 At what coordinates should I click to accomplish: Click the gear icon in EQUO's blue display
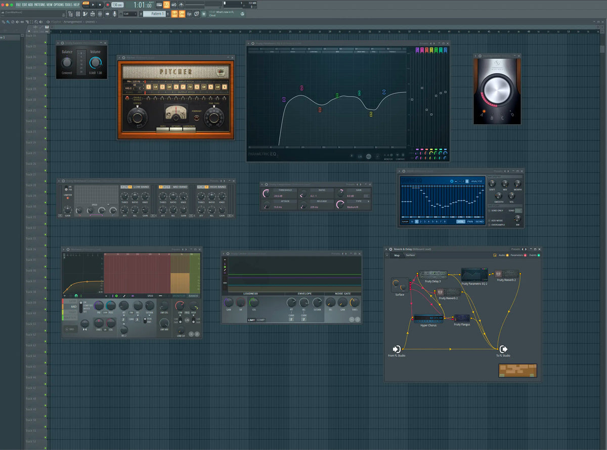point(452,181)
